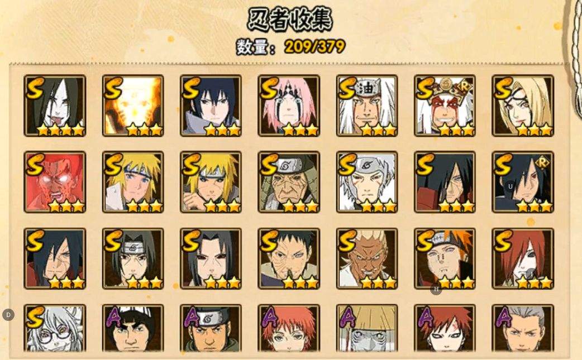Image resolution: width=582 pixels, height=360 pixels.
Task: Pick the glowing red-skinned ninja card
Action: click(x=55, y=182)
